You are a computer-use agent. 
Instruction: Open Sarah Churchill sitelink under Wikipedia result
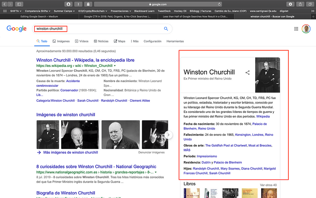88,101
